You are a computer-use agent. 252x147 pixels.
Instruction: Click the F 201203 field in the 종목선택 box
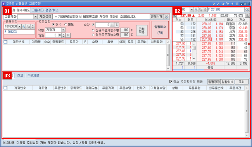[19, 32]
